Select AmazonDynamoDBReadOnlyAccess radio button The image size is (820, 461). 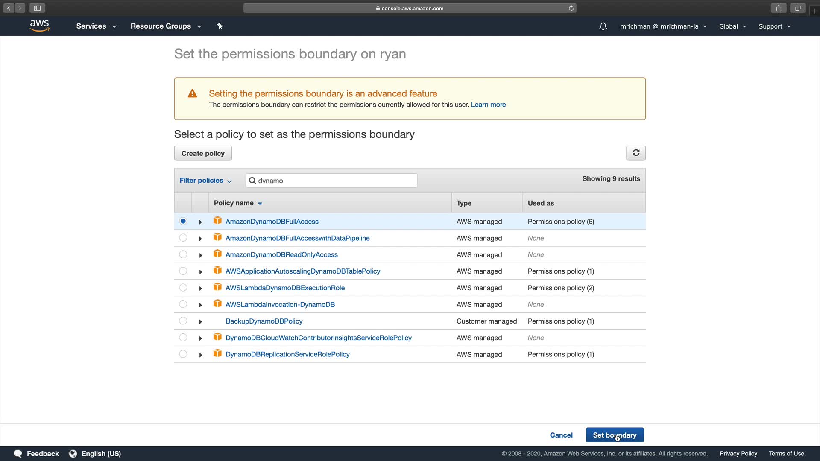tap(183, 254)
